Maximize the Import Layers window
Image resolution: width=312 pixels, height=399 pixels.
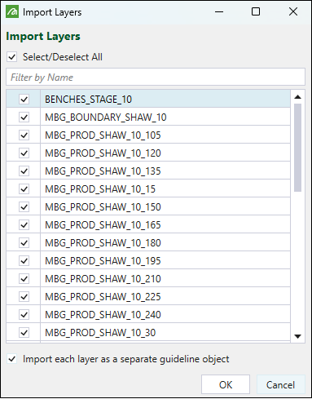pyautogui.click(x=256, y=11)
